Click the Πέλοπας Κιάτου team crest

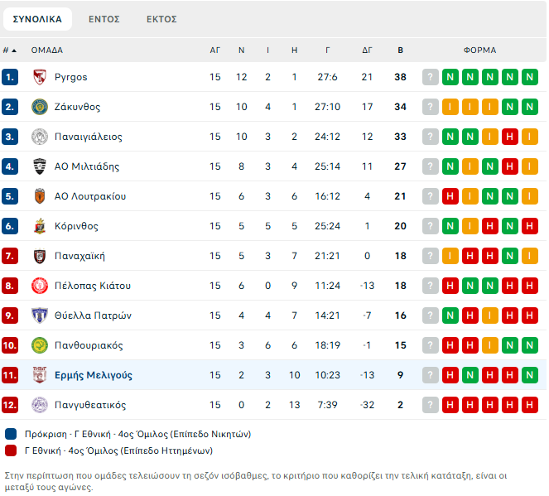point(38,286)
